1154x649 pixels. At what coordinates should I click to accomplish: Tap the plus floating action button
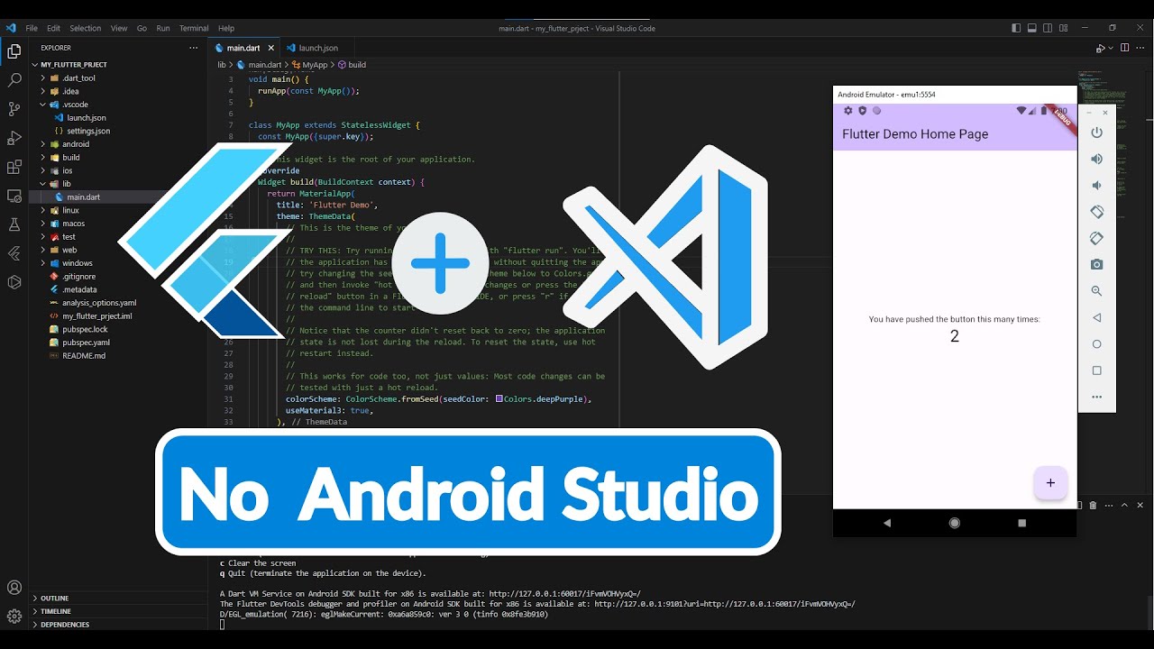click(1050, 483)
